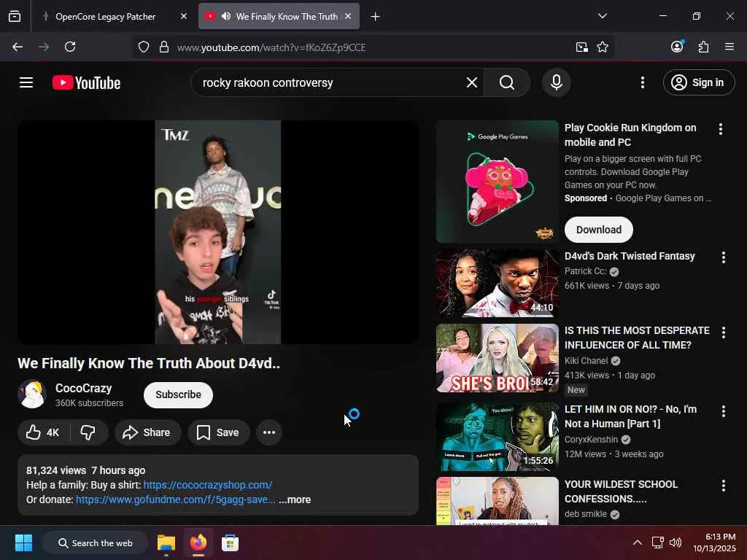
Task: Like the video with 4K likes
Action: click(44, 432)
